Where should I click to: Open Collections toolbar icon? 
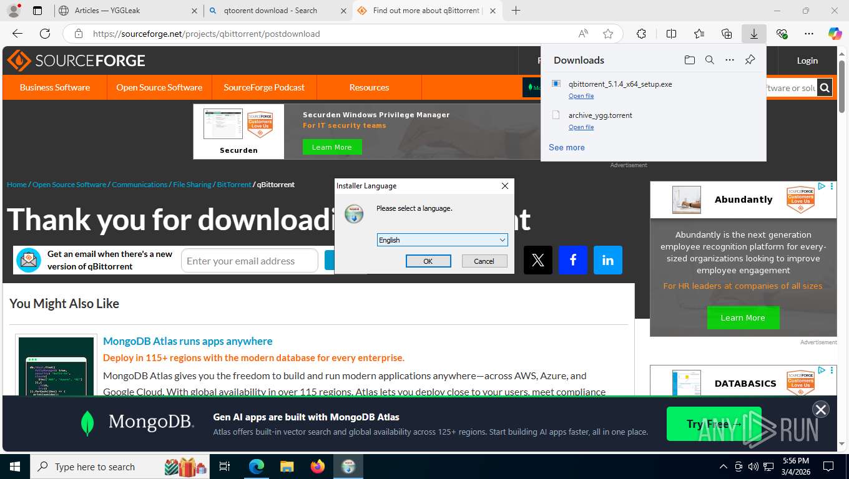click(x=727, y=34)
